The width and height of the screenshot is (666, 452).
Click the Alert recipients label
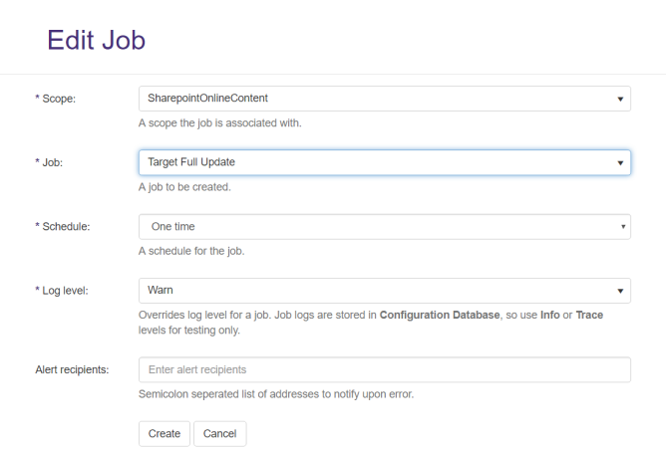pos(72,370)
